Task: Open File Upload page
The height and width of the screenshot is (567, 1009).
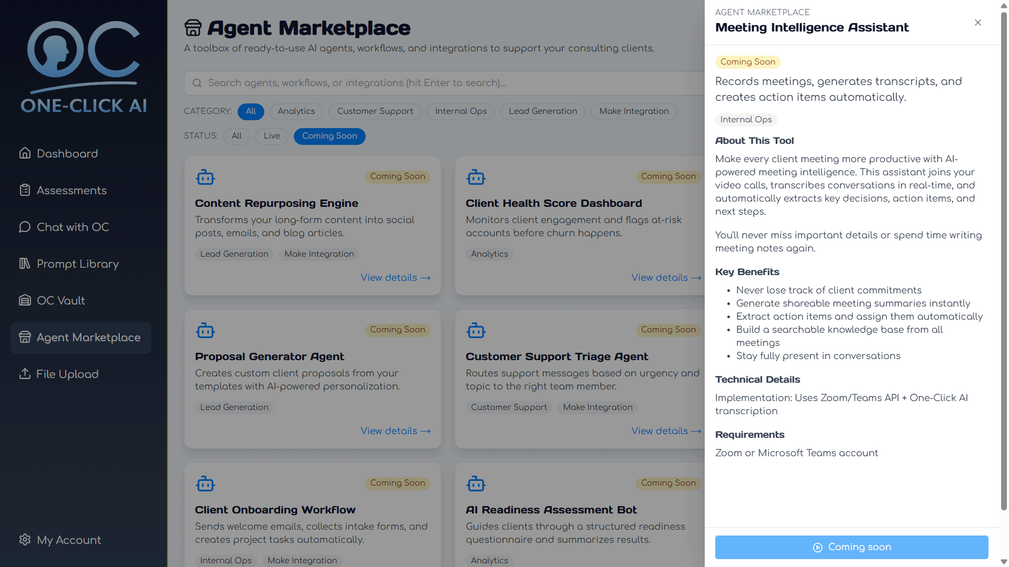Action: tap(67, 374)
